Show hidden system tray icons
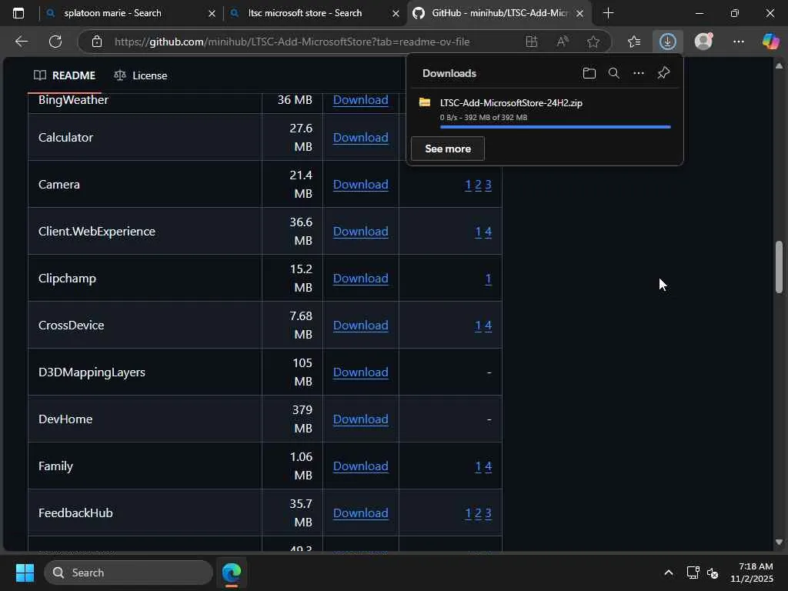This screenshot has height=591, width=788. coord(669,573)
